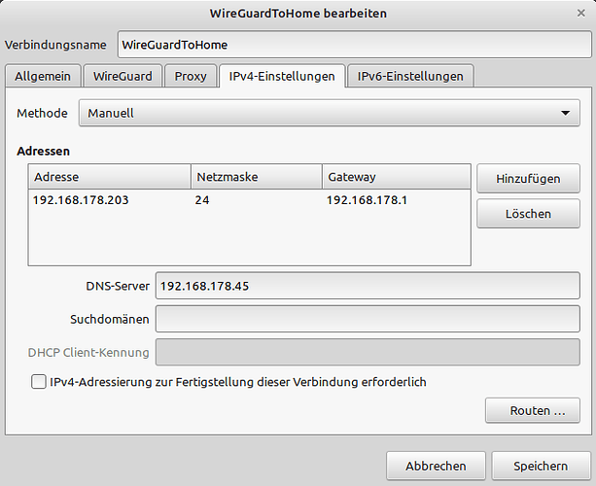Select gateway cell 192.168.178.1
This screenshot has width=596, height=486.
(367, 200)
